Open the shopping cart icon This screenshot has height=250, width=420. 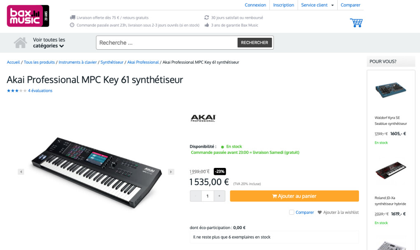point(356,23)
